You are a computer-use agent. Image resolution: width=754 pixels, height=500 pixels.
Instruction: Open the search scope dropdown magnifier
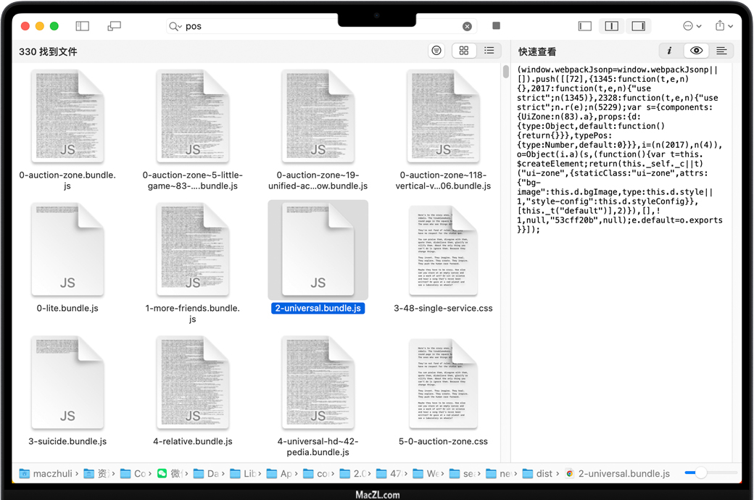coord(175,26)
